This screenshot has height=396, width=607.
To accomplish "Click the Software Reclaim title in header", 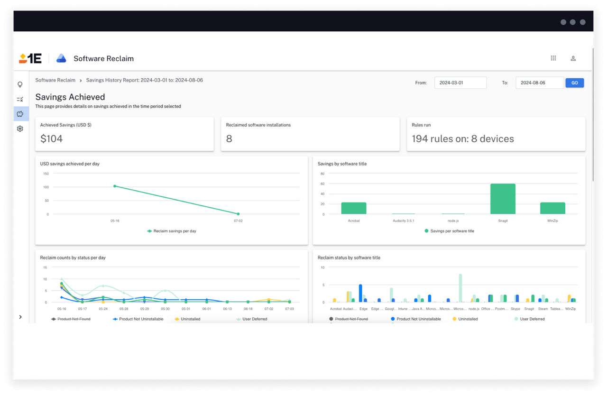I will pos(103,58).
